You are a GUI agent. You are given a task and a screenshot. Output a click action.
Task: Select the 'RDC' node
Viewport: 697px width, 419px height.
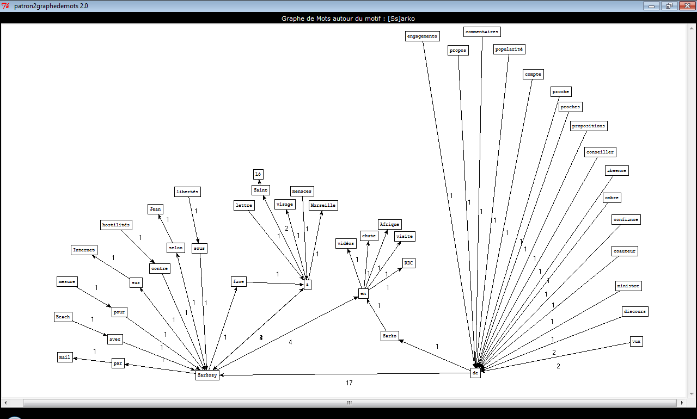tap(409, 263)
